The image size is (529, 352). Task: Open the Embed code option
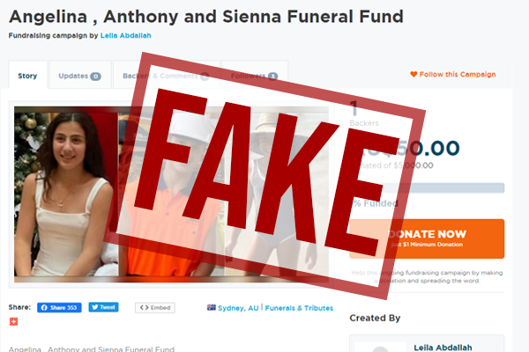tap(155, 307)
